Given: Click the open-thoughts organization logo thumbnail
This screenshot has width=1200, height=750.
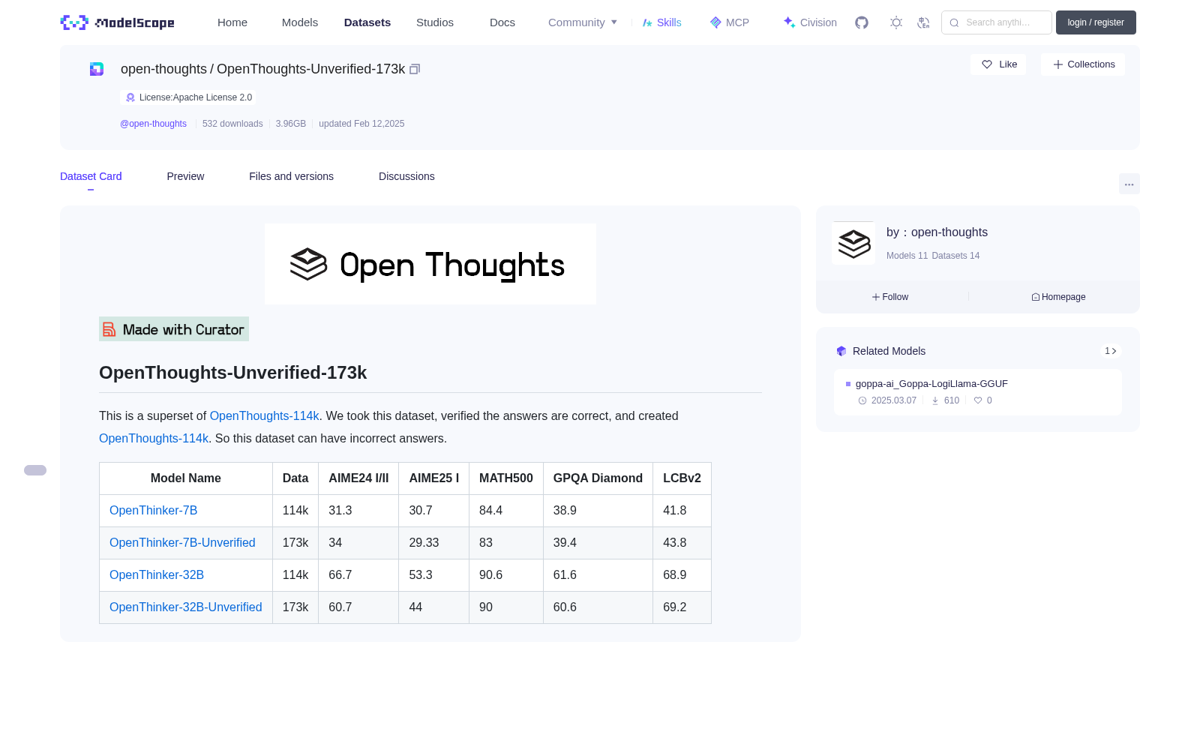Looking at the screenshot, I should click(853, 243).
